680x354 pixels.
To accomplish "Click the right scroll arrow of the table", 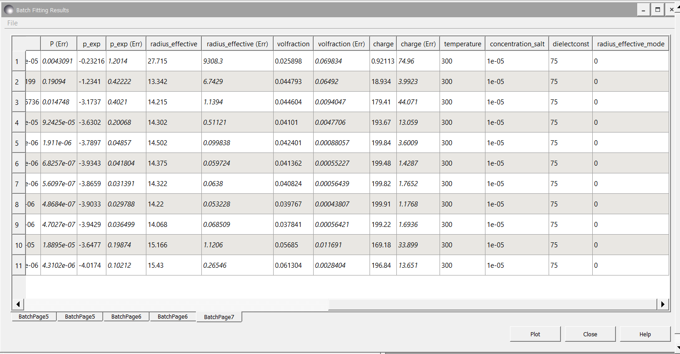I will [x=663, y=304].
